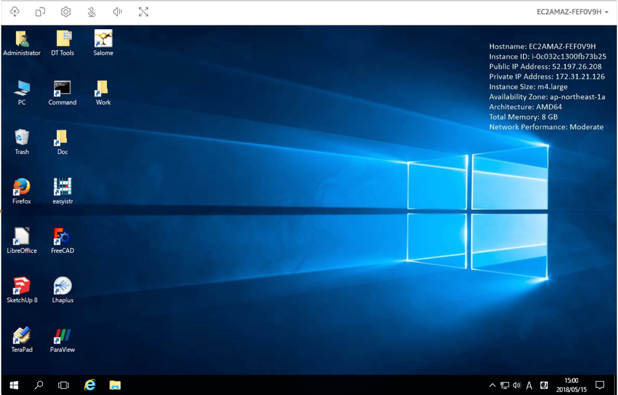The height and width of the screenshot is (395, 618).
Task: Toggle fullscreen mode in session toolbar
Action: [x=144, y=12]
